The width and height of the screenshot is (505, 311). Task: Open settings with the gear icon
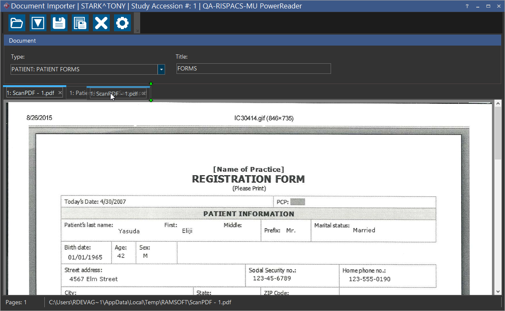[x=122, y=23]
